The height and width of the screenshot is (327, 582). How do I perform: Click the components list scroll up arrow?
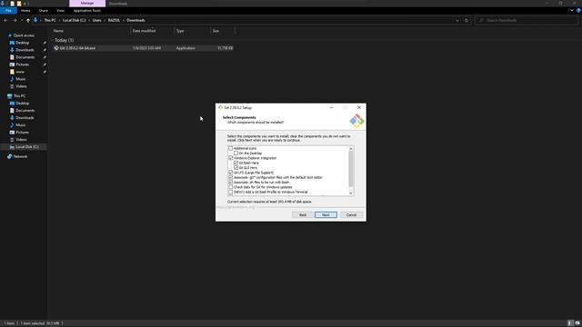(x=351, y=149)
